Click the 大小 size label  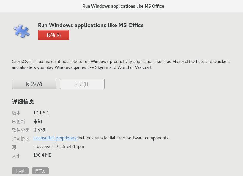[16, 156]
